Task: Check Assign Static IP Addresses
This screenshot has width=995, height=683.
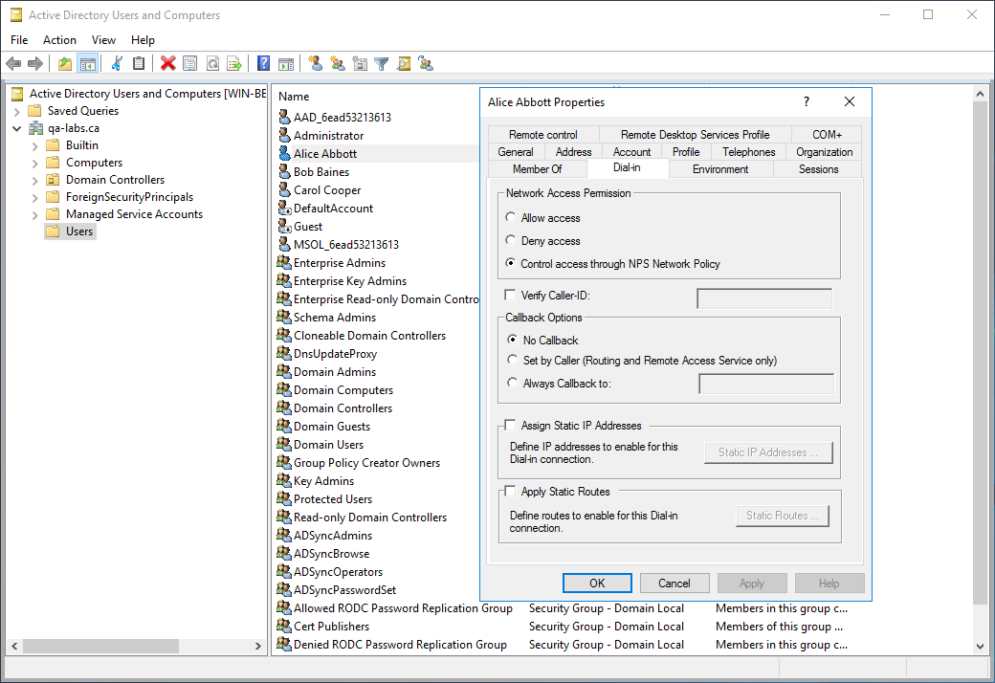Action: pyautogui.click(x=510, y=426)
